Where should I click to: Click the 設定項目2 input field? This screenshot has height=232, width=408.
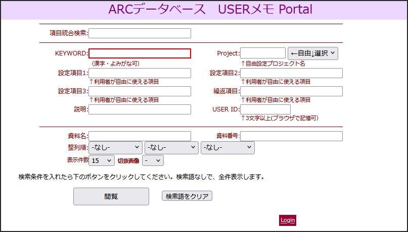point(291,73)
